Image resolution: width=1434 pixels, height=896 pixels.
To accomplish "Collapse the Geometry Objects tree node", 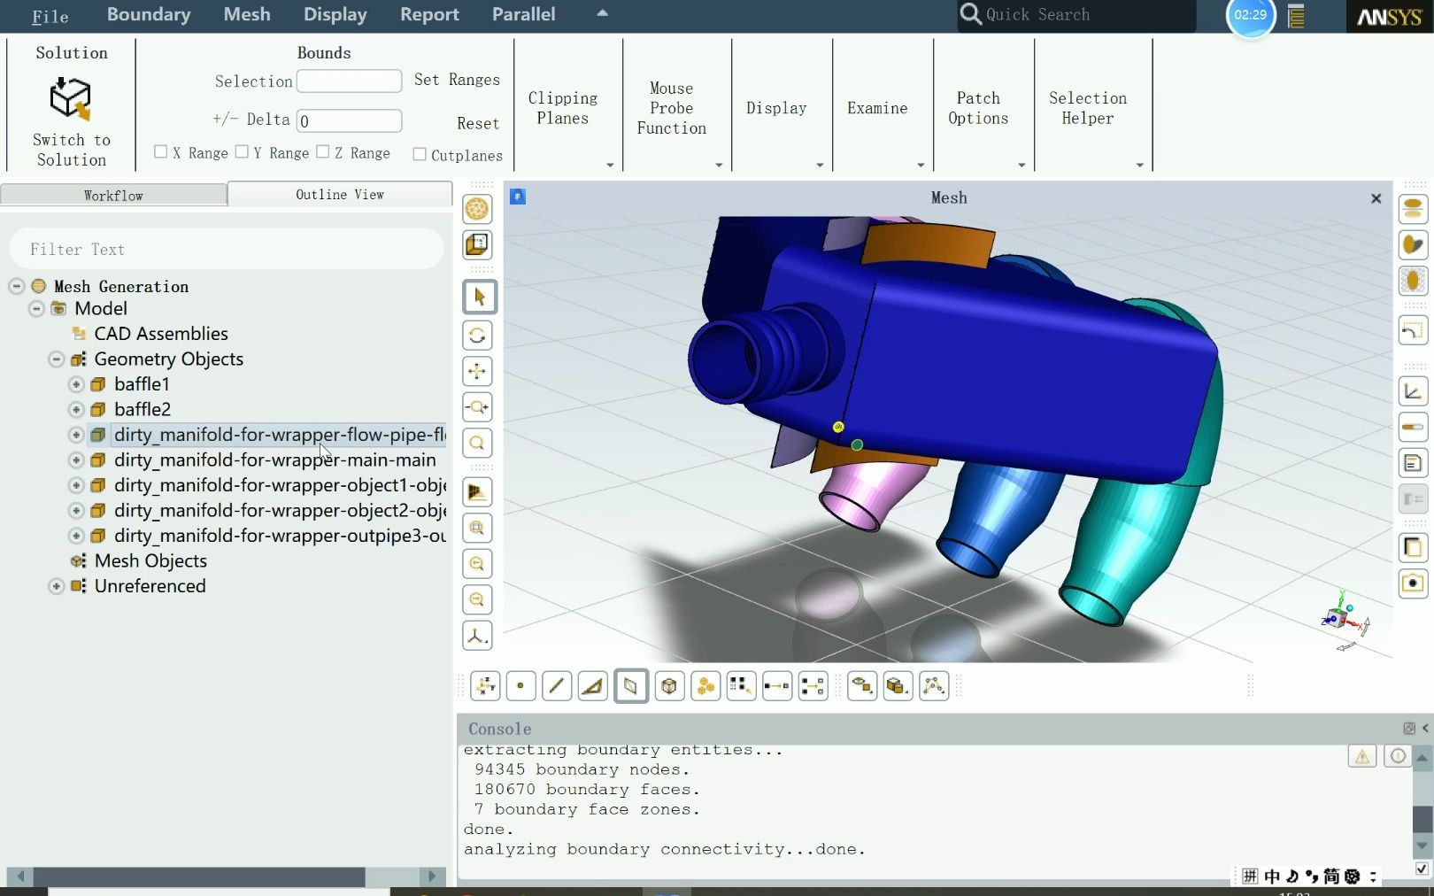I will [x=56, y=359].
